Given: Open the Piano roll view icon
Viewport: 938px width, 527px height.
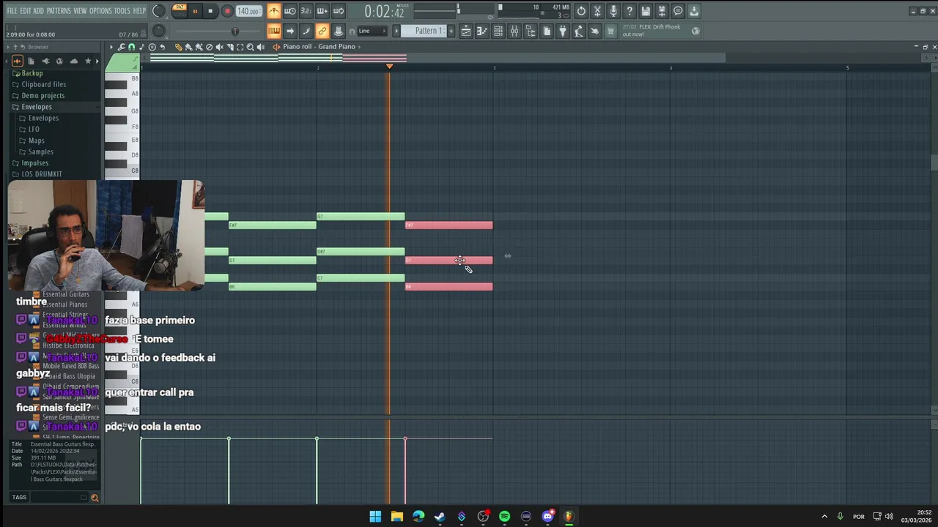Looking at the screenshot, I should tap(482, 31).
